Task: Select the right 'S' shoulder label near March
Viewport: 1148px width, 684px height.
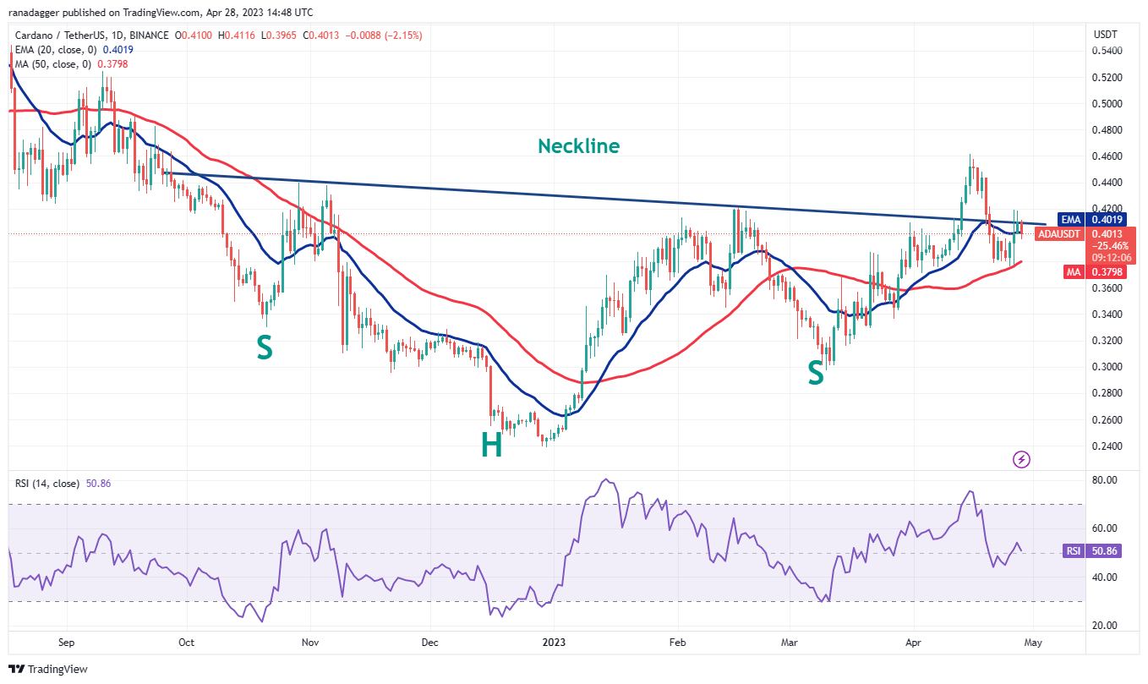Action: pyautogui.click(x=815, y=373)
